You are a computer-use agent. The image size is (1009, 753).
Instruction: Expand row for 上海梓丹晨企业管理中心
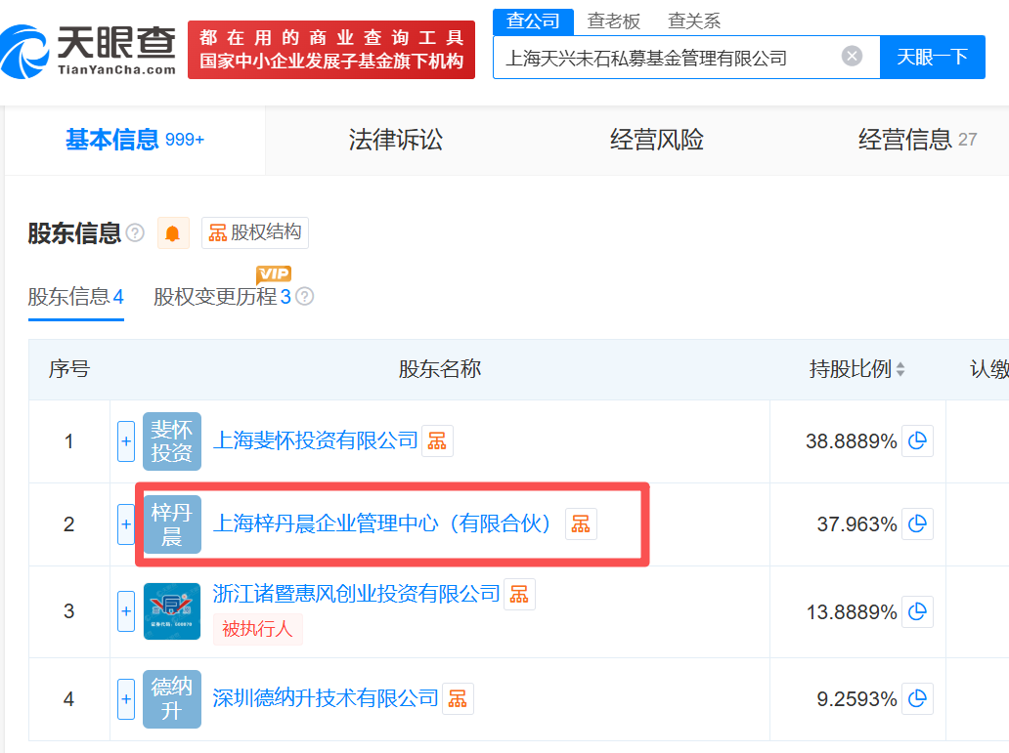pyautogui.click(x=126, y=524)
